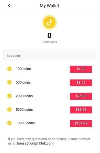
Task: Click the coin icon beside 100 coins
Action: 9,69
